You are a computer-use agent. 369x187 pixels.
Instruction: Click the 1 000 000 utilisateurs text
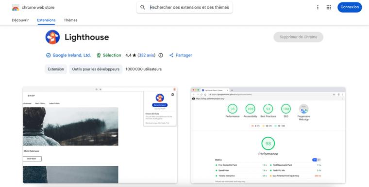[x=144, y=69]
